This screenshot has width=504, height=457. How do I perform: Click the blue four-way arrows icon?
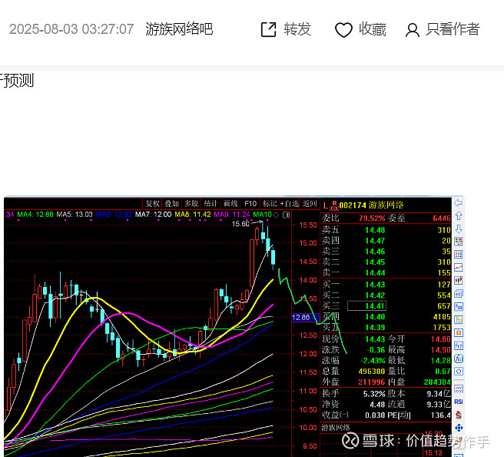459,428
